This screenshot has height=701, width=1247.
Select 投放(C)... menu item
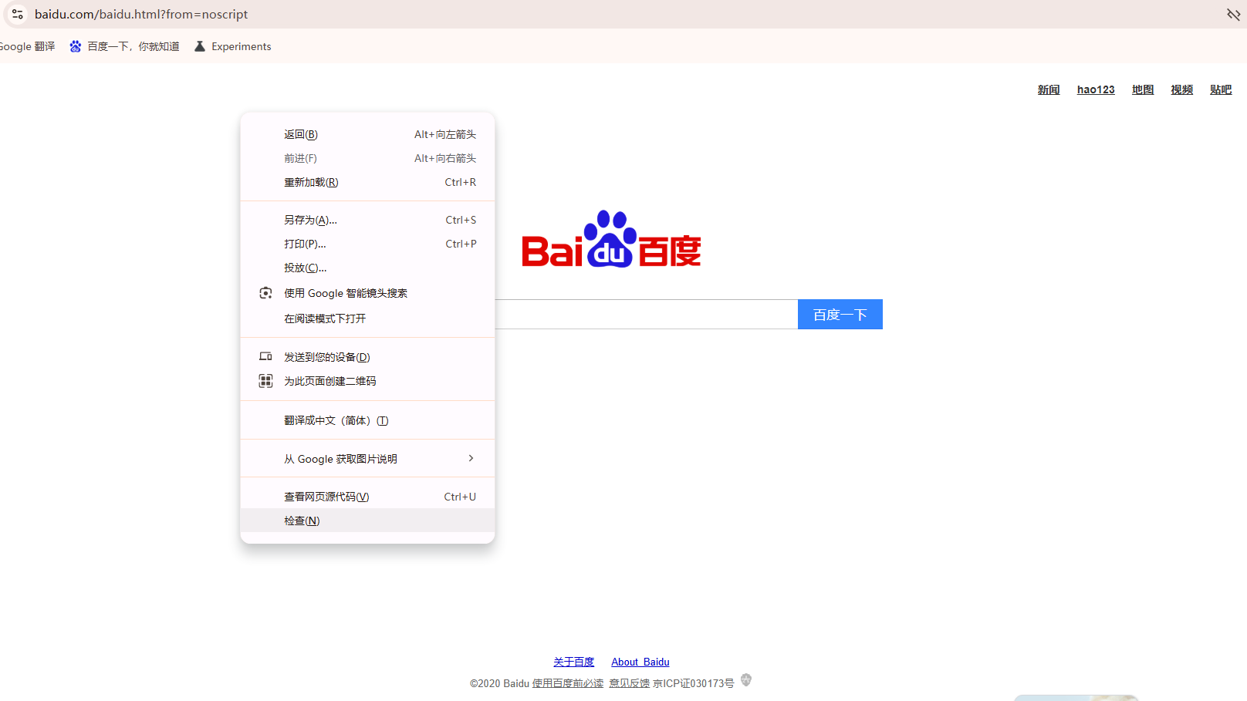pos(367,268)
